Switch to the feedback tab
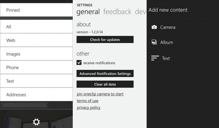 (117, 12)
